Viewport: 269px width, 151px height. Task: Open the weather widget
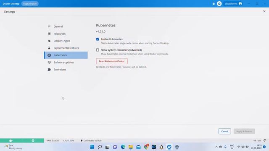(13, 147)
